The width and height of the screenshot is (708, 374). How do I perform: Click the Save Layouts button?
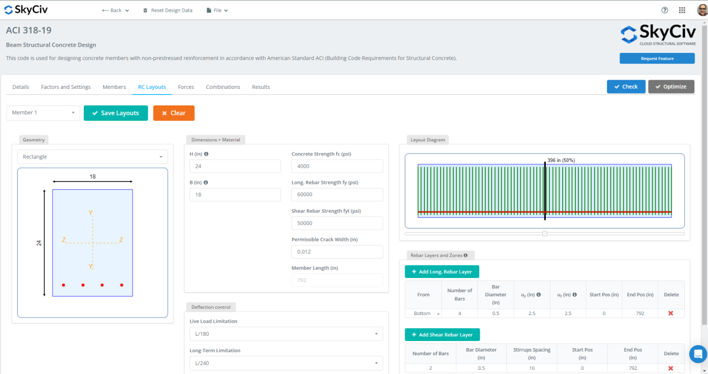tap(116, 113)
